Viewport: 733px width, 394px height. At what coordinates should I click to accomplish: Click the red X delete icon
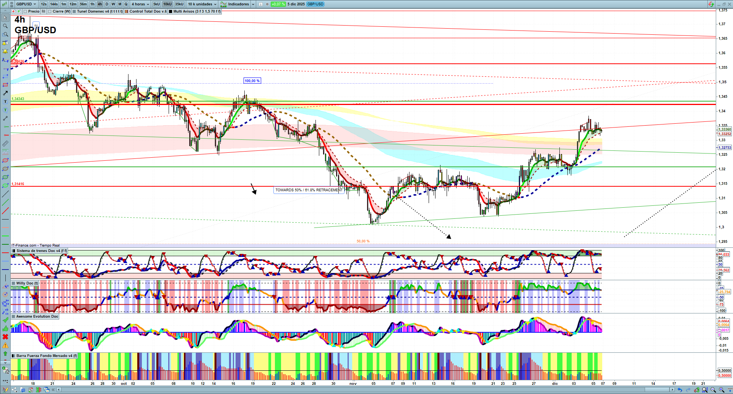click(5, 337)
